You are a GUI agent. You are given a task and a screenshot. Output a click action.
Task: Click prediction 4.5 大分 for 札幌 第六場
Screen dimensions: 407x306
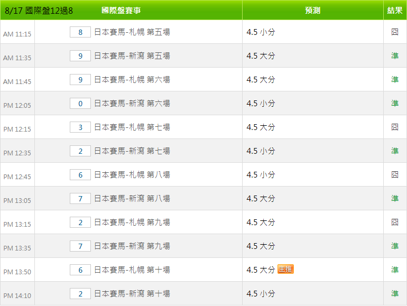coord(261,80)
